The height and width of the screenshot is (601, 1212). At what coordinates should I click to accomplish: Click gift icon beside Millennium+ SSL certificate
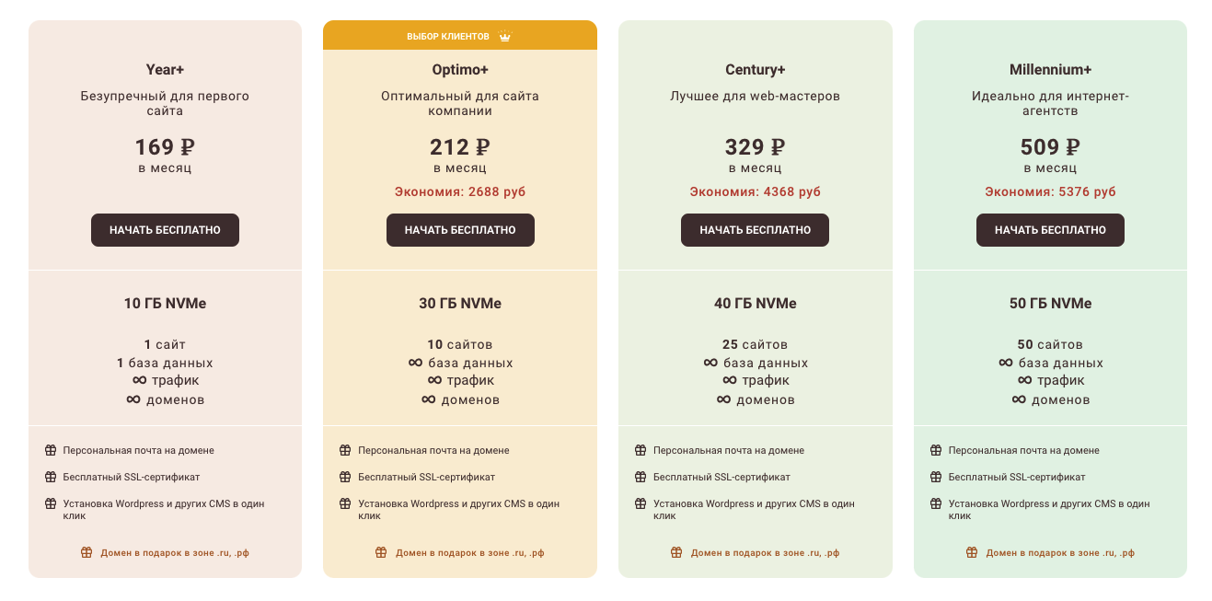coord(936,477)
